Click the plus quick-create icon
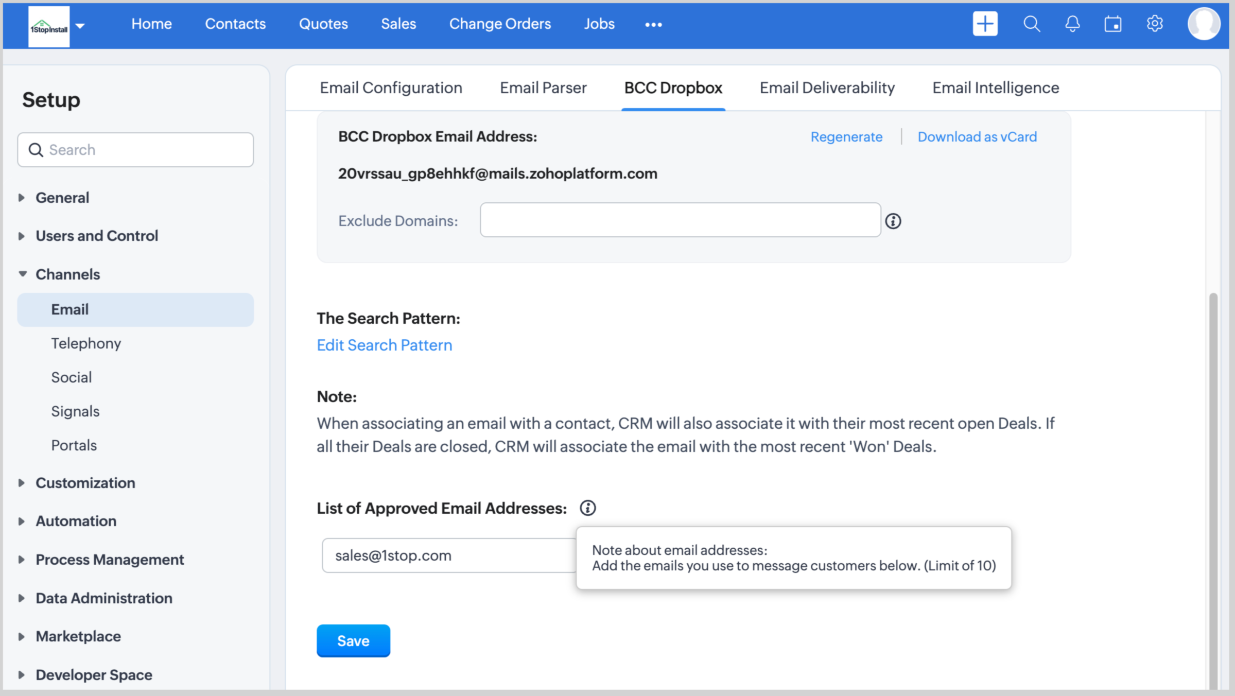 (984, 24)
